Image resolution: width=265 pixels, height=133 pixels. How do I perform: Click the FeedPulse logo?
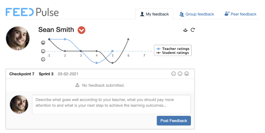click(x=32, y=12)
